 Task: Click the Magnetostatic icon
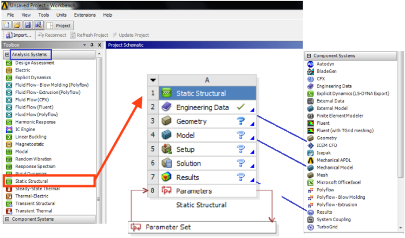click(9, 144)
